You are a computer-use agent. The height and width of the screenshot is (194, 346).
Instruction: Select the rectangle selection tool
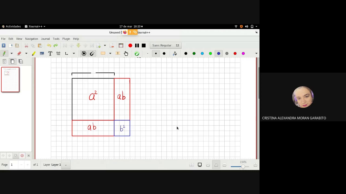(103, 53)
